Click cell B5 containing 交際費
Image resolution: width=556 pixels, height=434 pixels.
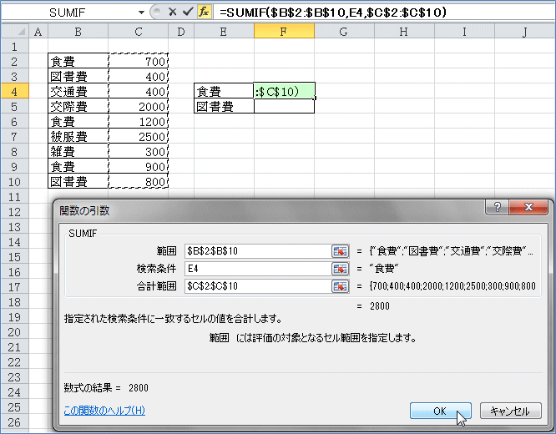click(78, 106)
